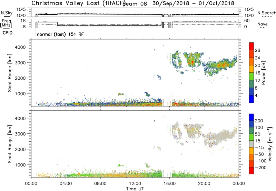
Task: Click Velocity colorbar segment between -50 and -100
Action: (252, 157)
